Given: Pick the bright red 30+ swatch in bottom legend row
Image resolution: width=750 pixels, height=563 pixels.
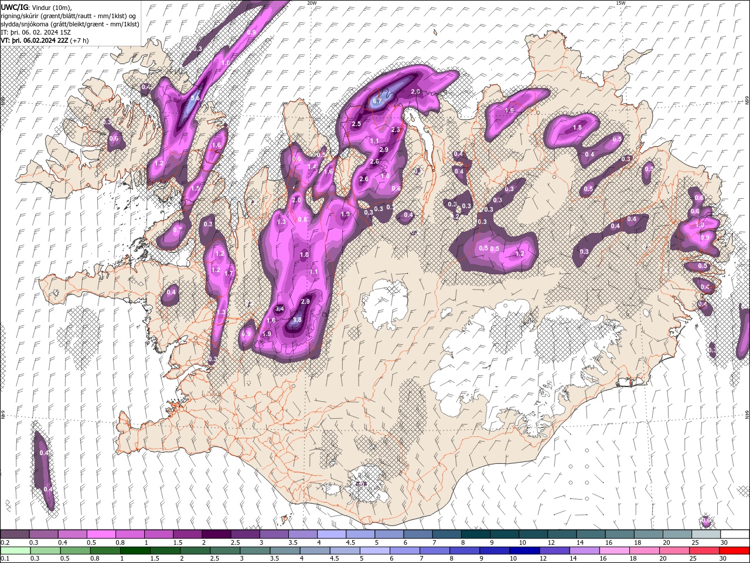Looking at the screenshot, I should coord(735,550).
